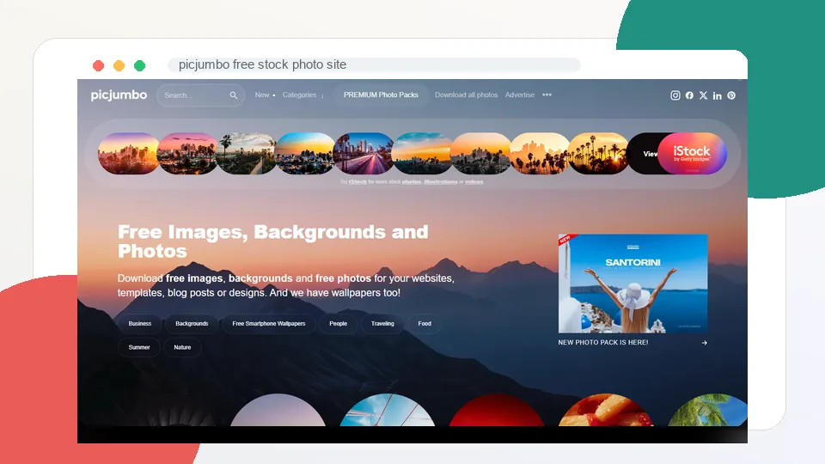The height and width of the screenshot is (464, 825).
Task: Select the Backgrounds category tag
Action: [192, 324]
